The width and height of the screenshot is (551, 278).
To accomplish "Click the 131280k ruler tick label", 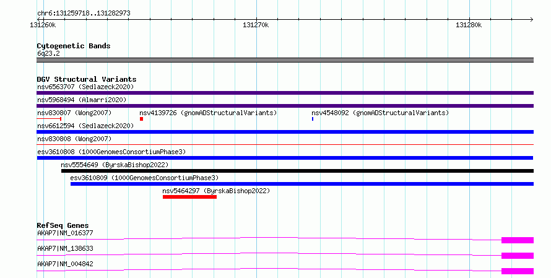I will click(x=469, y=25).
